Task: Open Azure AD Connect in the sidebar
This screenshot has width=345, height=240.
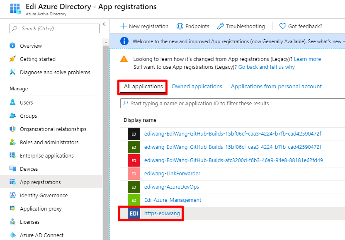Action: click(x=41, y=235)
